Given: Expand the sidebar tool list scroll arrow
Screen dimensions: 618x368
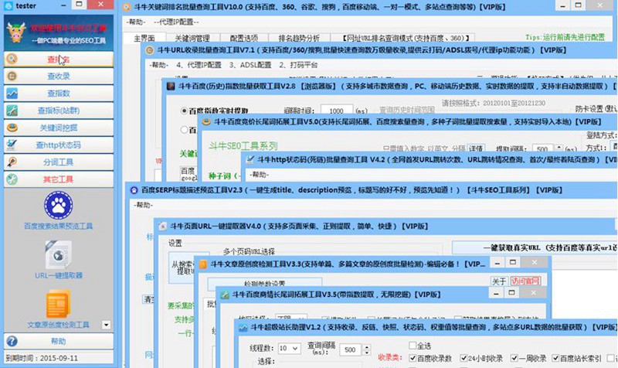Looking at the screenshot, I should point(107,325).
